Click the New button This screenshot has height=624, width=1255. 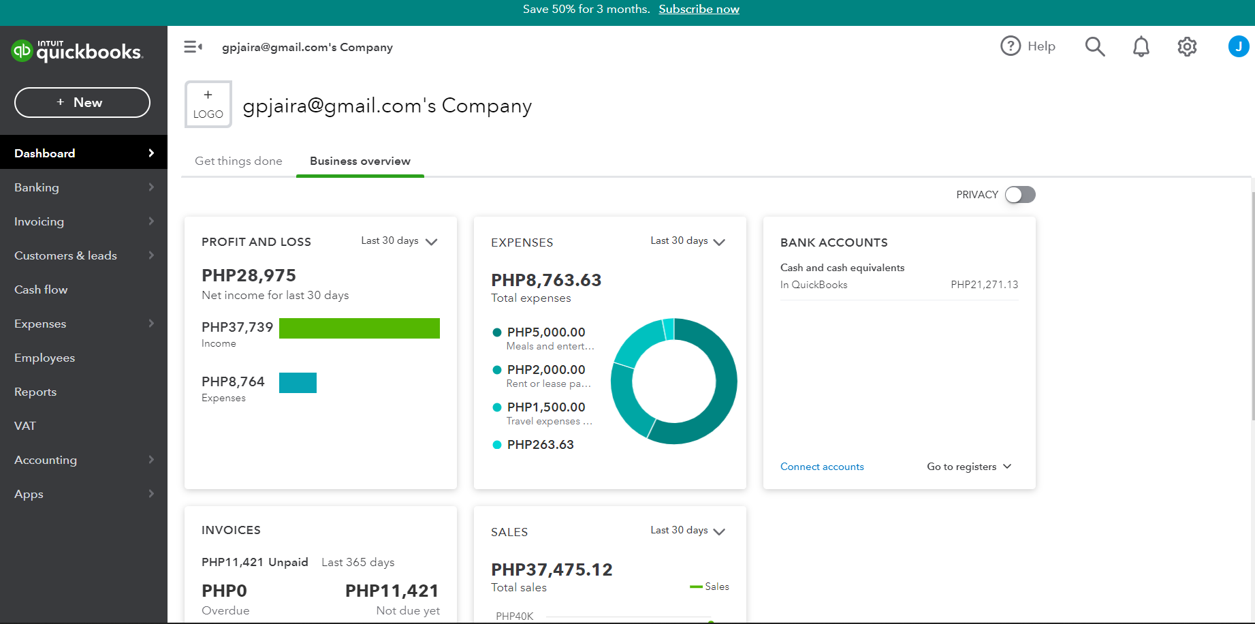[x=82, y=102]
